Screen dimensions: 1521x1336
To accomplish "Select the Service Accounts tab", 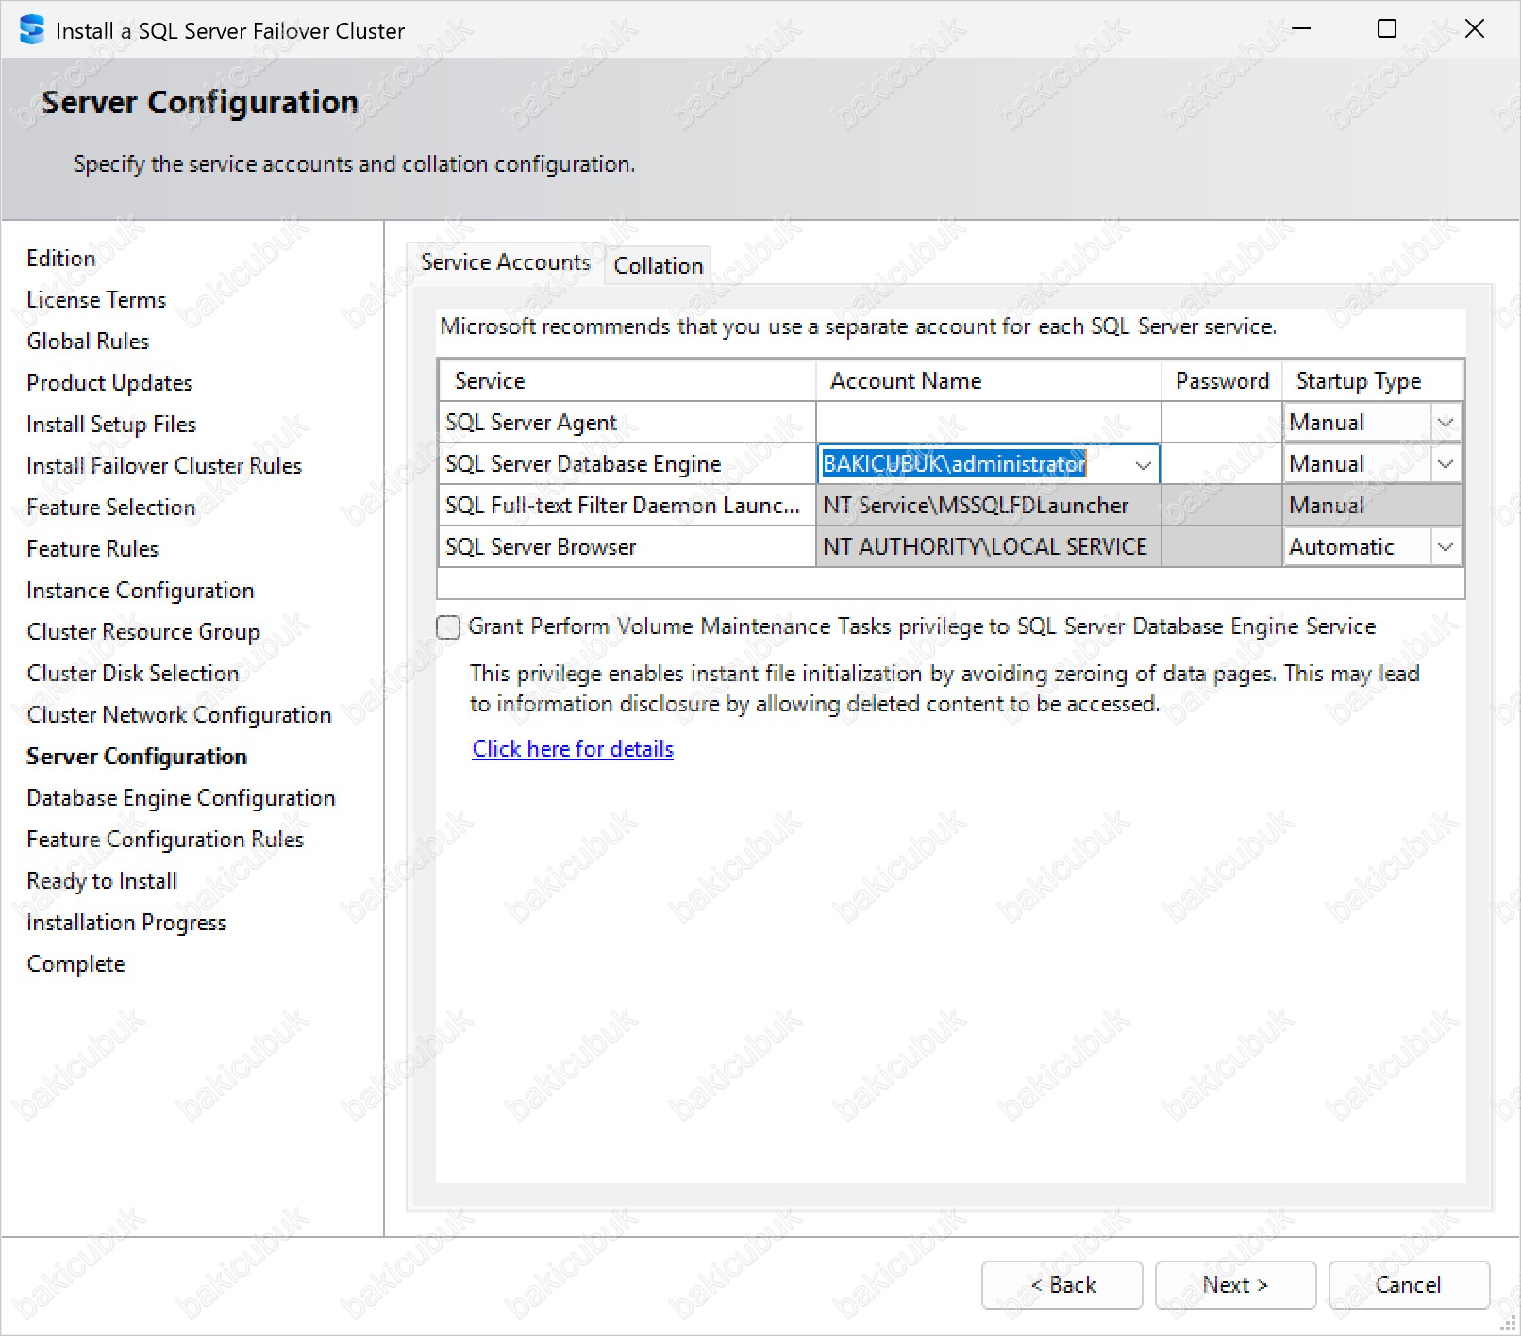I will pyautogui.click(x=505, y=262).
